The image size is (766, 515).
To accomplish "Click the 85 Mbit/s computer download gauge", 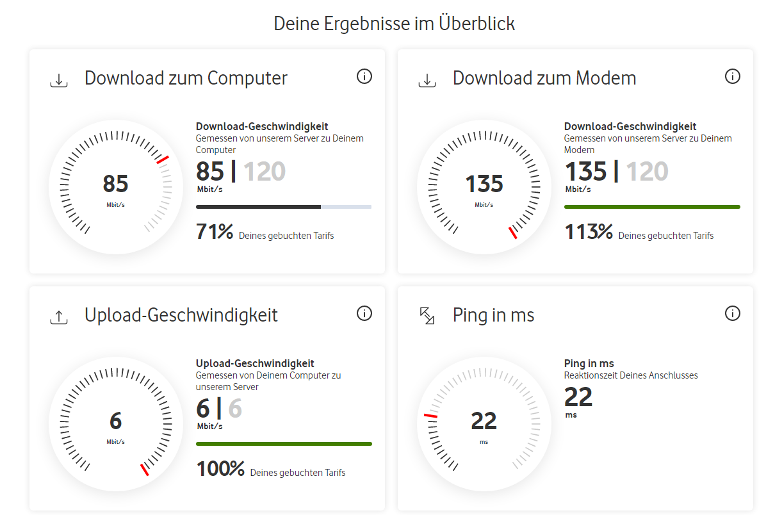I will [x=116, y=188].
